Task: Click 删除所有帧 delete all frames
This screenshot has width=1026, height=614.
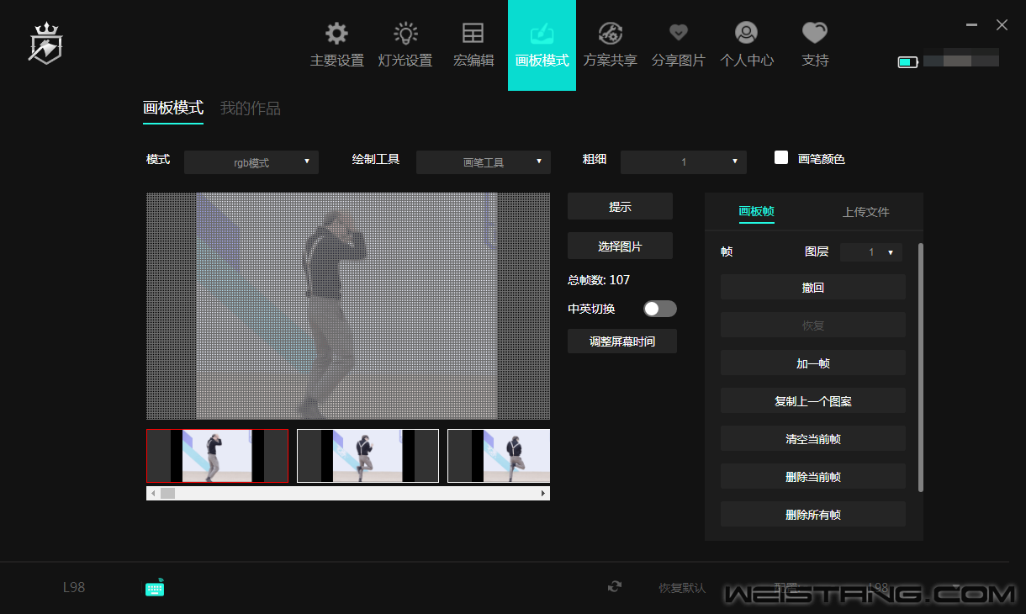Action: [x=813, y=515]
